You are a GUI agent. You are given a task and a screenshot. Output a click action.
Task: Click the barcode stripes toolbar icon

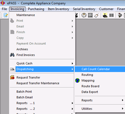tap(111, 15)
